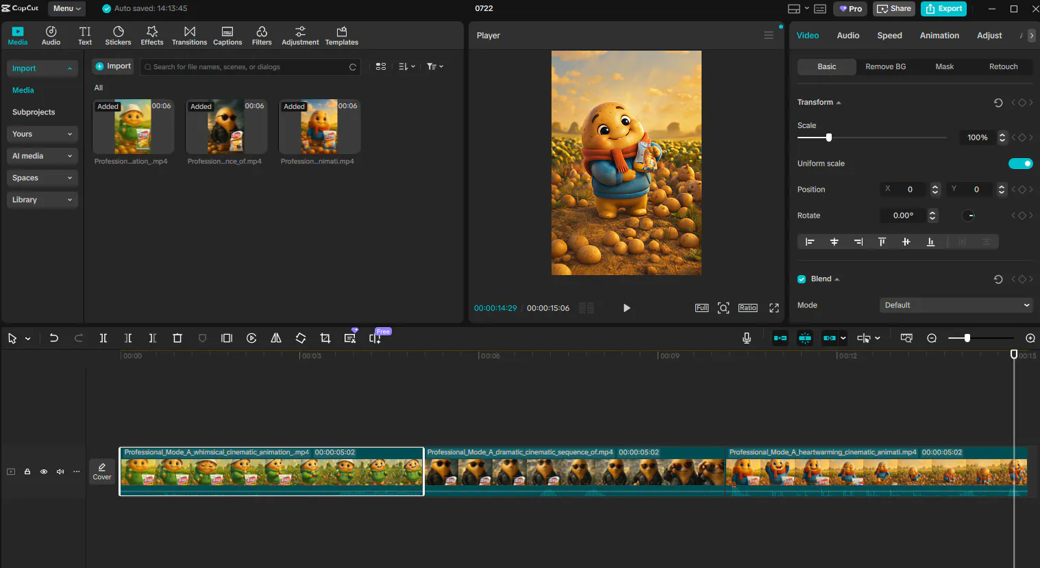Screen dimensions: 1040x568
Task: Select the Mask tab
Action: (x=944, y=66)
